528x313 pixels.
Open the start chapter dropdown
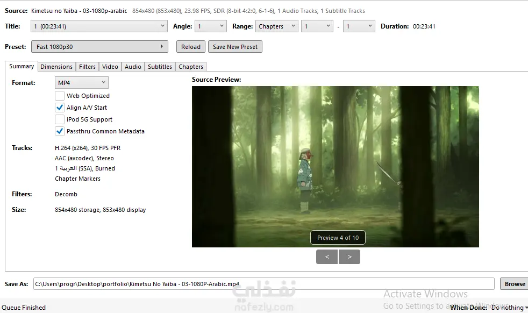317,26
